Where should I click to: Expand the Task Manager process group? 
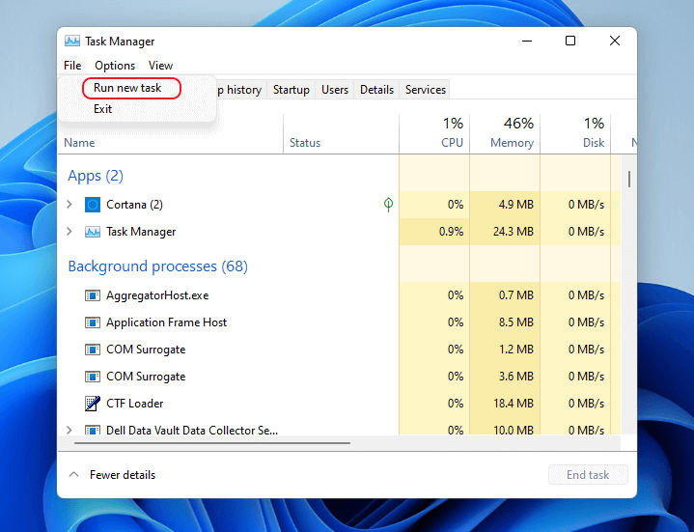pos(69,232)
